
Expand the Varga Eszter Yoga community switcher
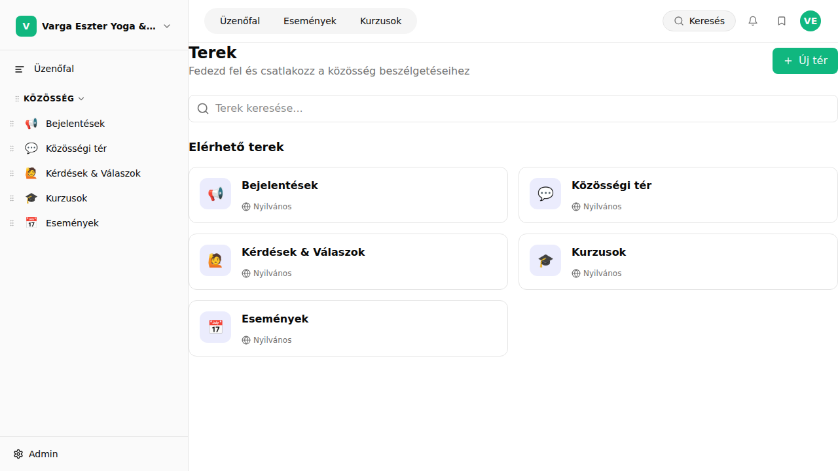(166, 26)
